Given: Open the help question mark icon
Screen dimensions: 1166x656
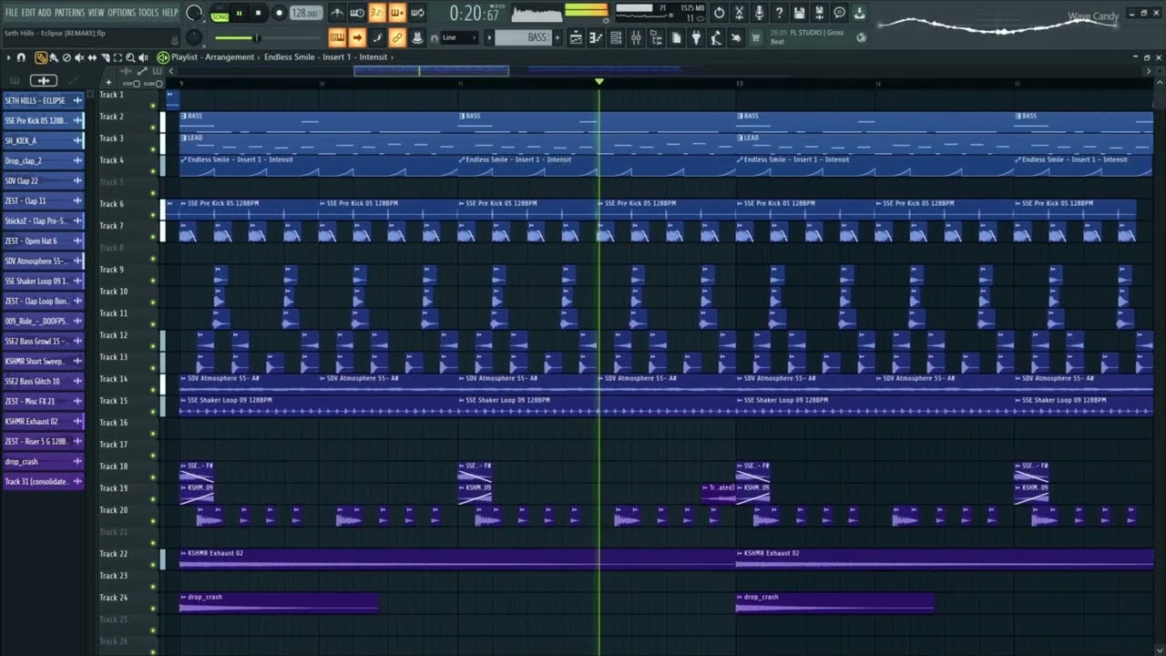Looking at the screenshot, I should coord(779,13).
